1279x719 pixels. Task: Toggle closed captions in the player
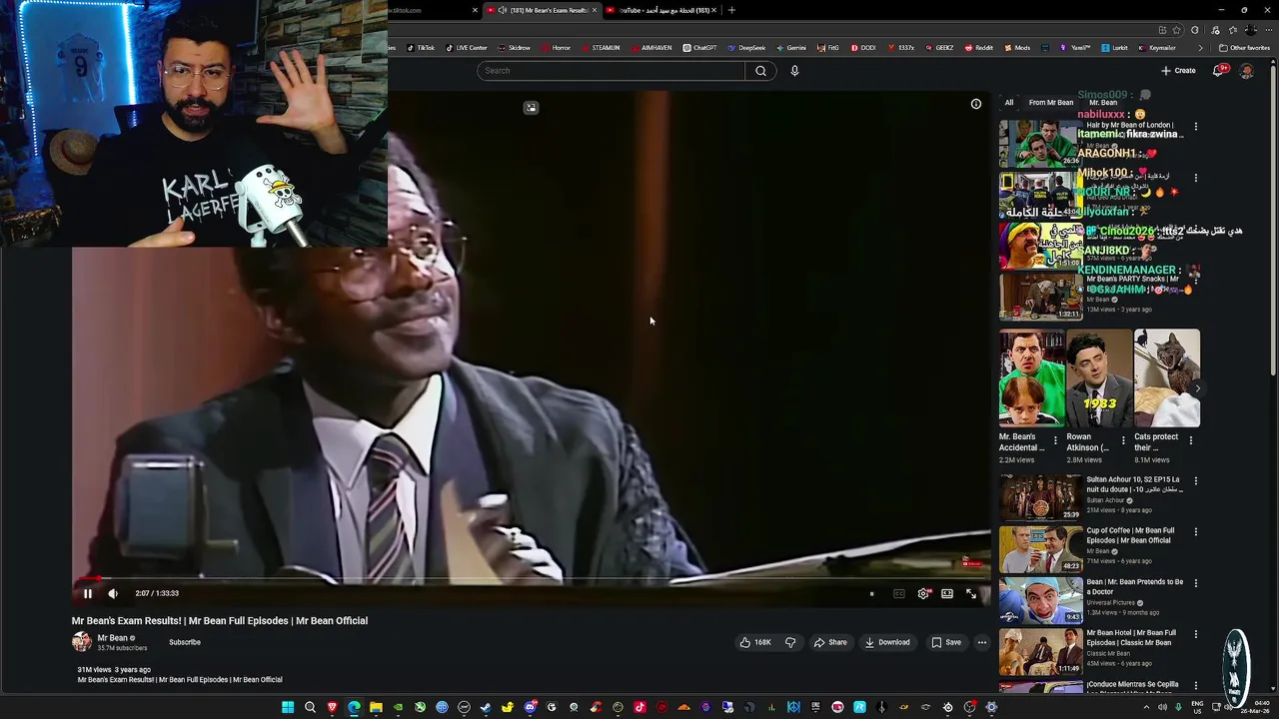898,593
